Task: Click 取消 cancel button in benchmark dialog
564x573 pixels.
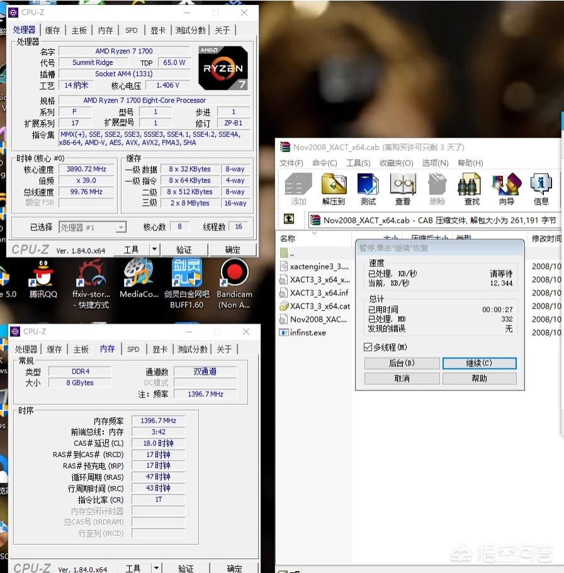Action: 402,378
